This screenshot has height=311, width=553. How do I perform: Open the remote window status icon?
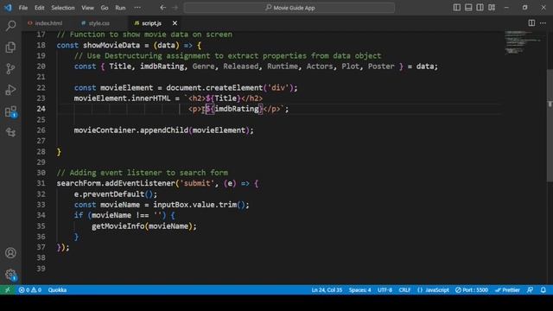8,290
